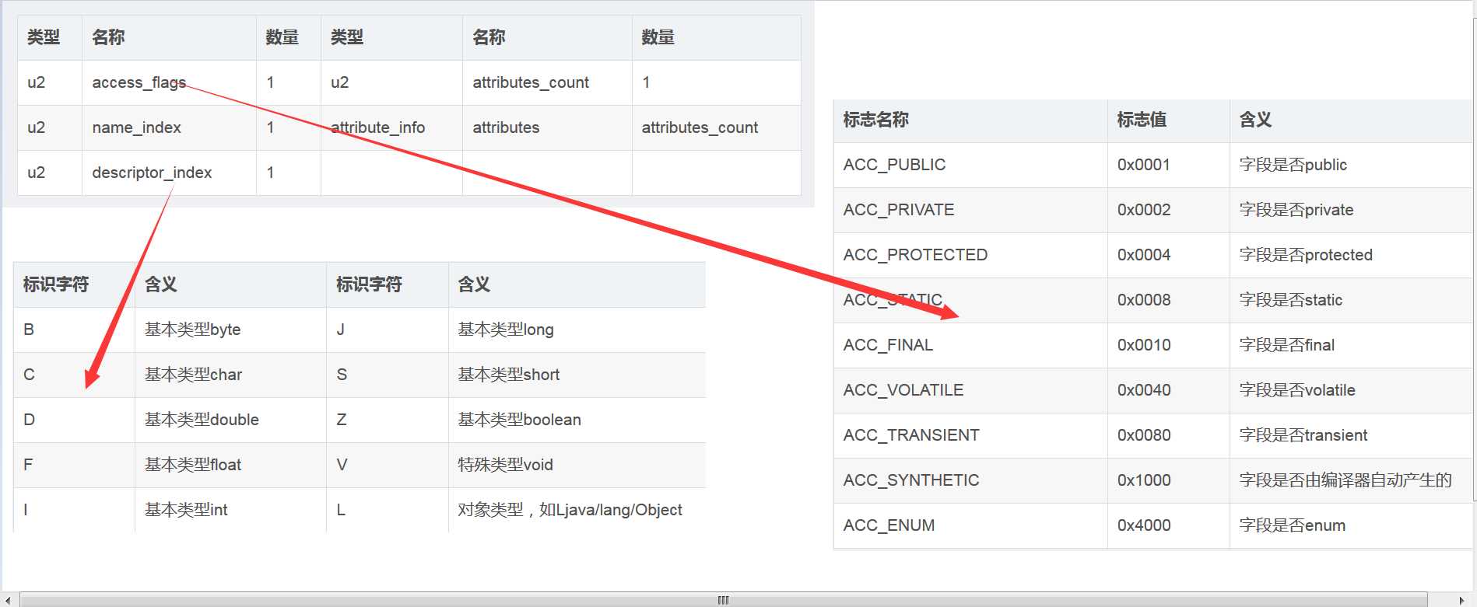This screenshot has width=1477, height=607.
Task: Click descriptor character L
Action: coord(341,510)
